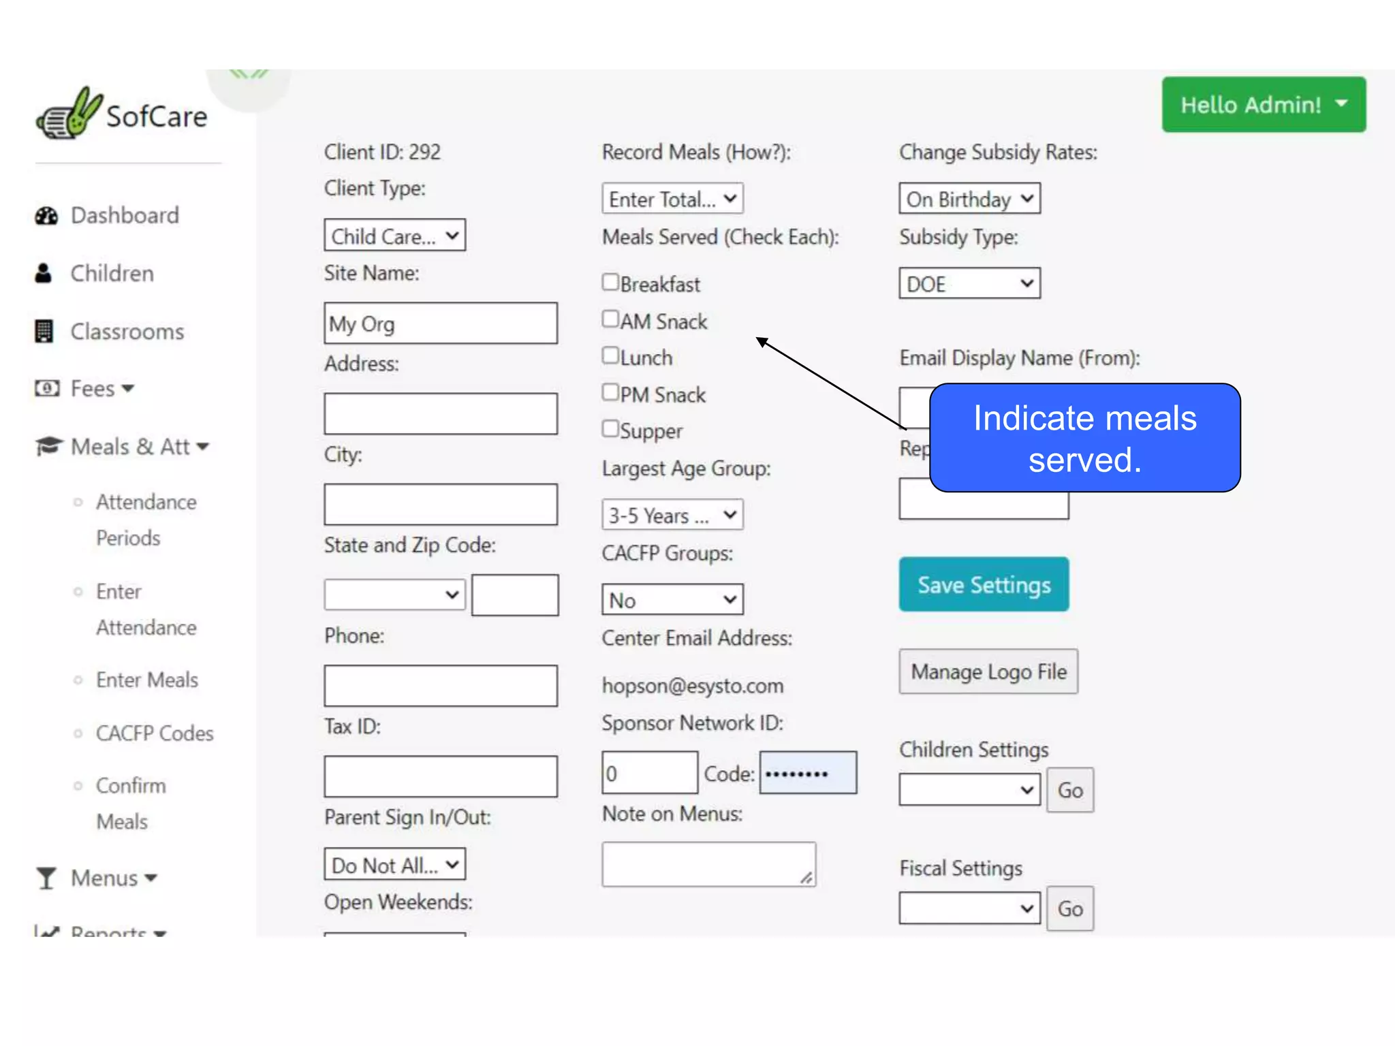The image size is (1395, 1046).
Task: Click the Tax ID input field
Action: click(441, 776)
